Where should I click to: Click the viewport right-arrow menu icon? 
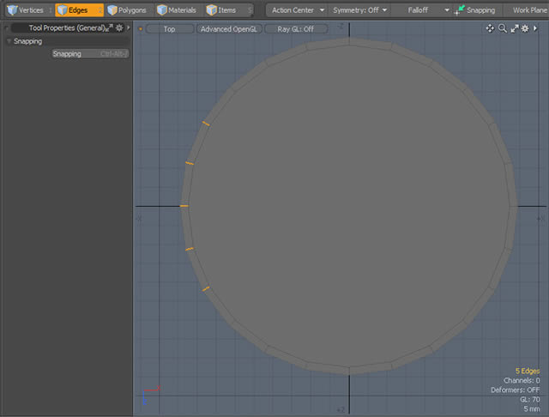click(535, 28)
